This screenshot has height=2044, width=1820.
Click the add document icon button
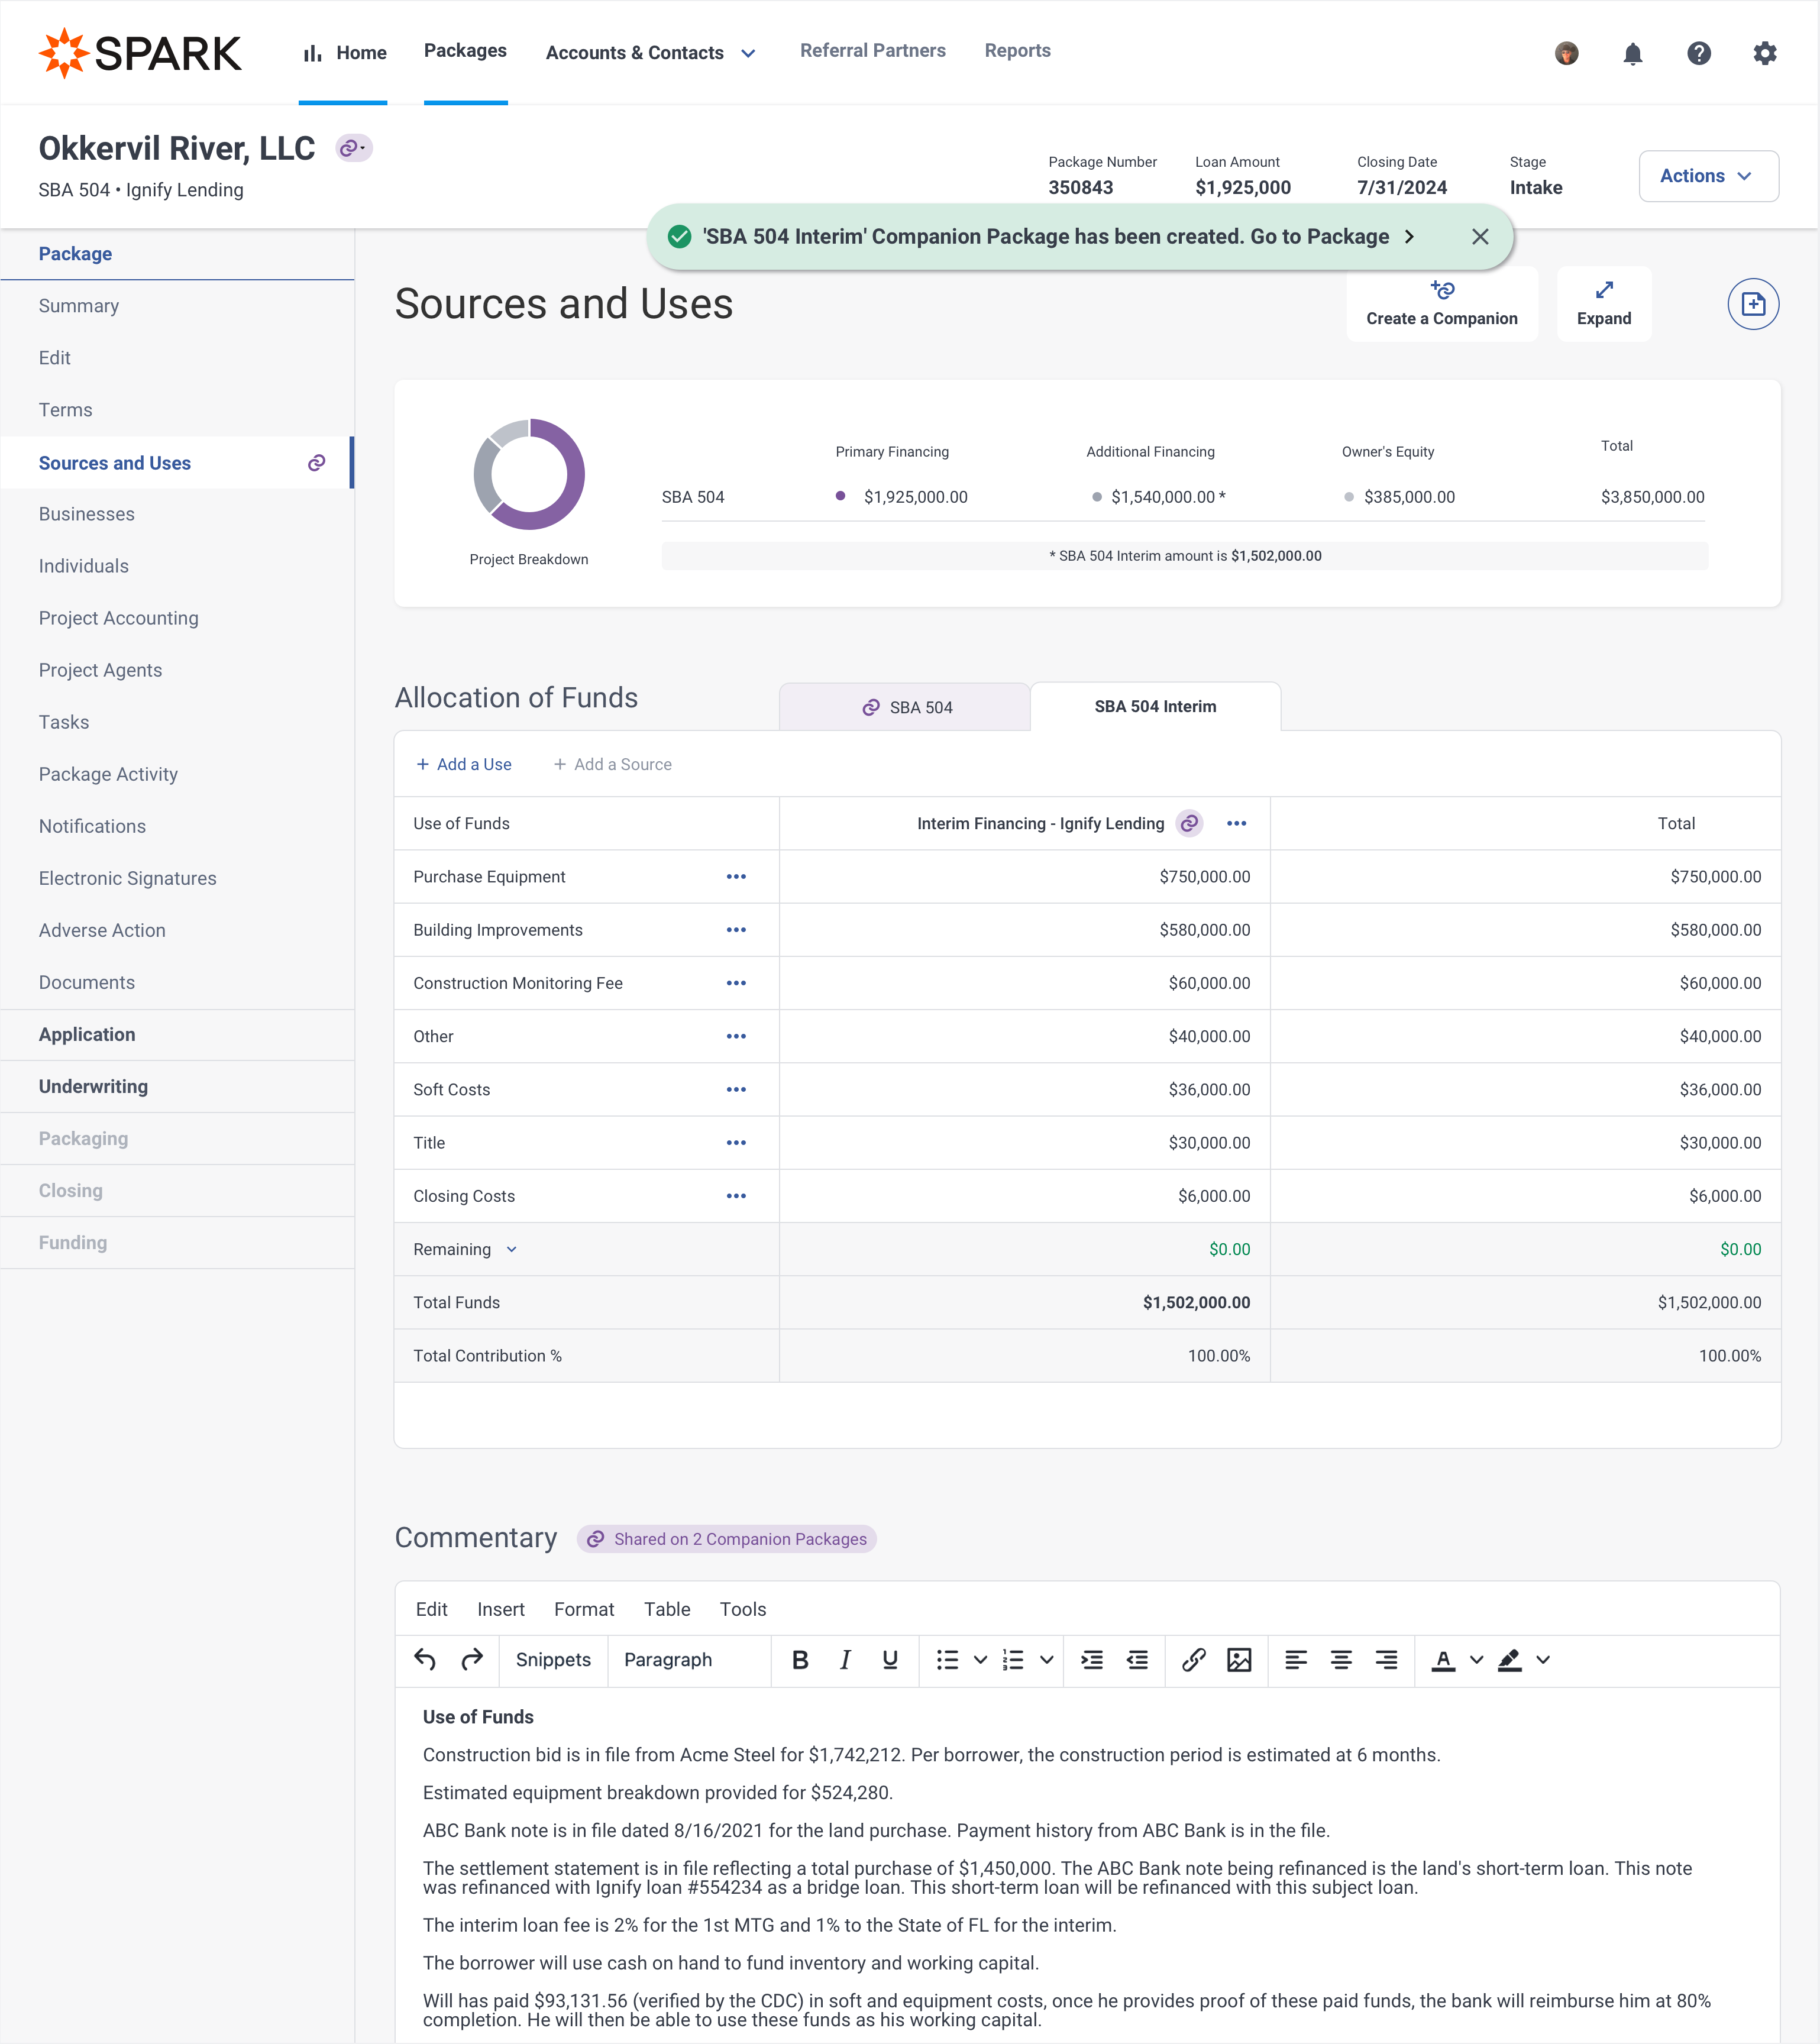(x=1753, y=304)
